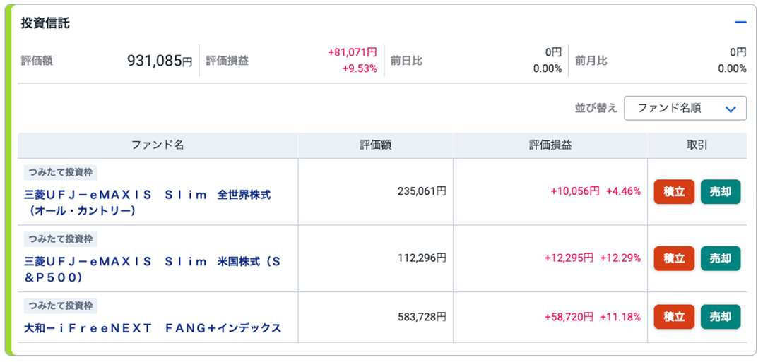Click つみたて投資枠 tag on 全世界株式 row

pos(61,172)
